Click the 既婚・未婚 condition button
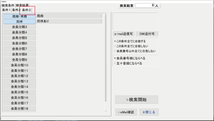This screenshot has height=121, width=214. click(19, 16)
